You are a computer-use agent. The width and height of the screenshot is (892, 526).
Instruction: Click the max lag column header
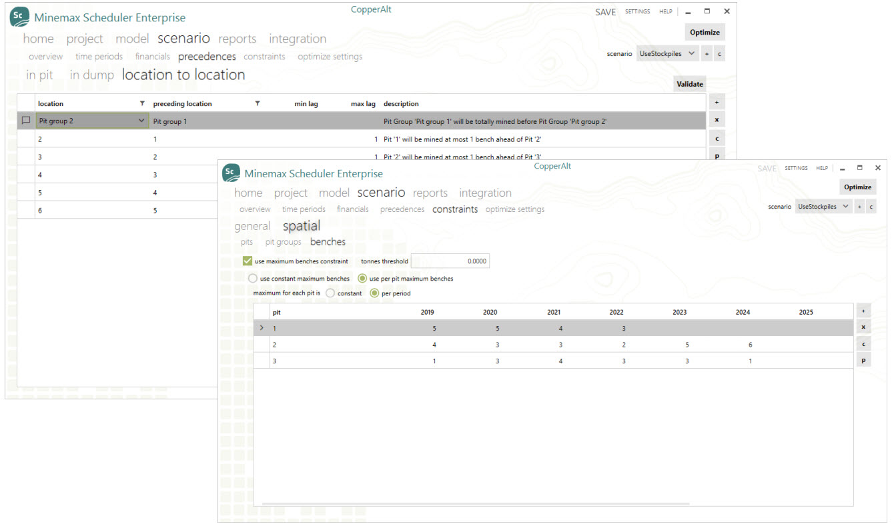pos(363,104)
